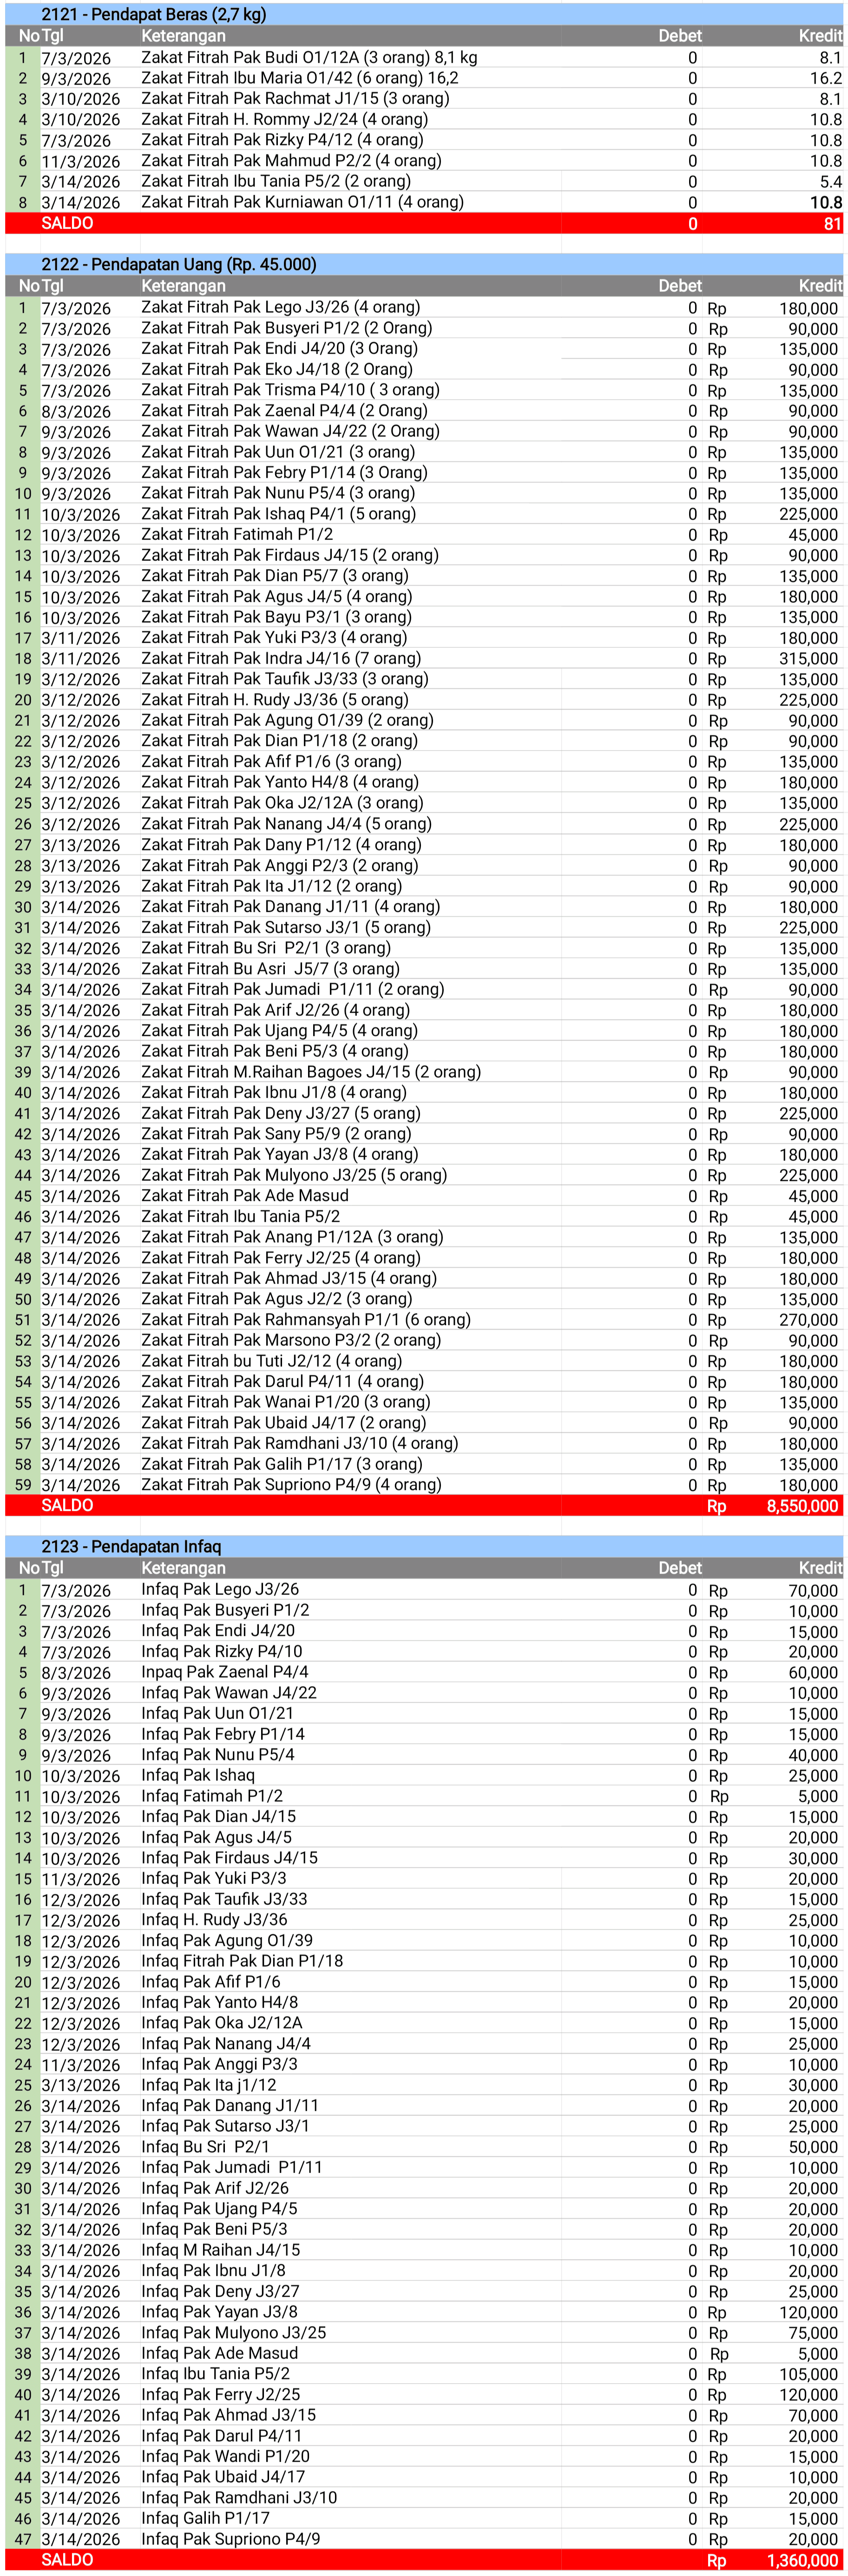848x2576 pixels.
Task: Select "Infaq Fitrah Pak Dian P1/18" cell
Action: coord(242,1961)
